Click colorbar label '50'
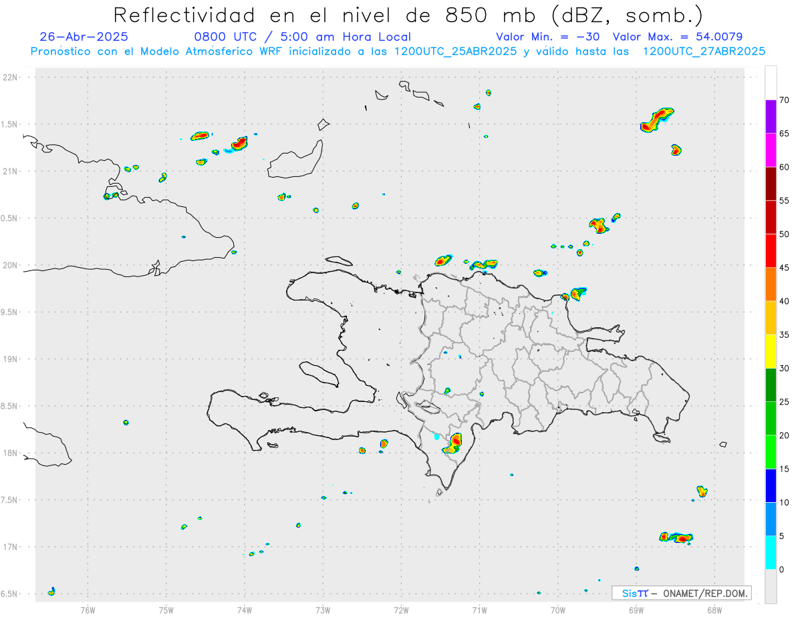 [784, 234]
